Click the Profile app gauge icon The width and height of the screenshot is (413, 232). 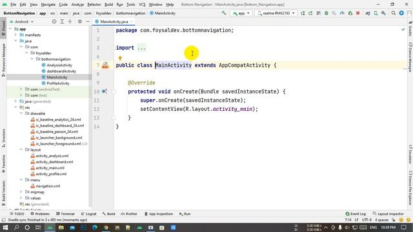point(342,13)
